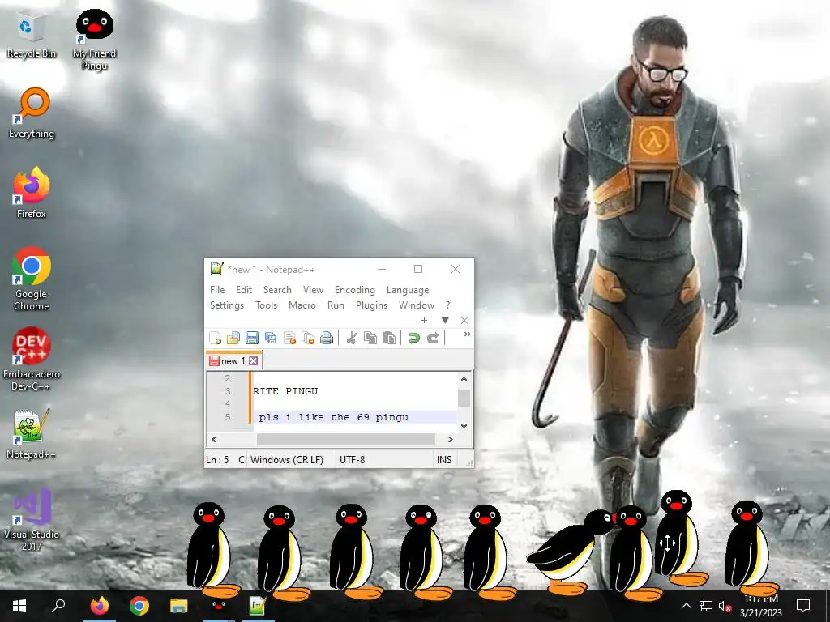Toggle the INS insert mode indicator
The image size is (830, 622).
coord(444,460)
